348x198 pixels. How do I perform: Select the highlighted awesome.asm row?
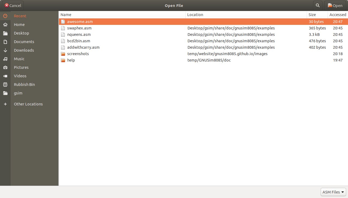coord(80,21)
